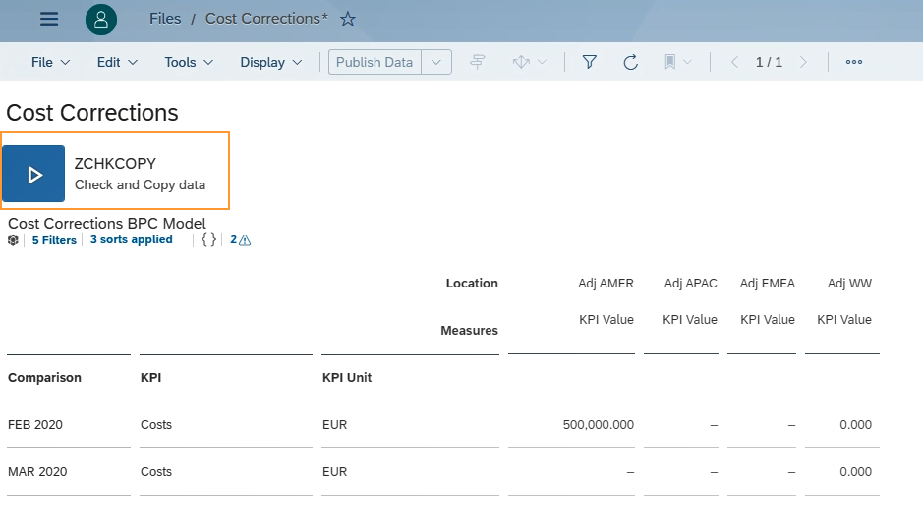
Task: Open the more options ellipsis menu
Action: point(854,62)
